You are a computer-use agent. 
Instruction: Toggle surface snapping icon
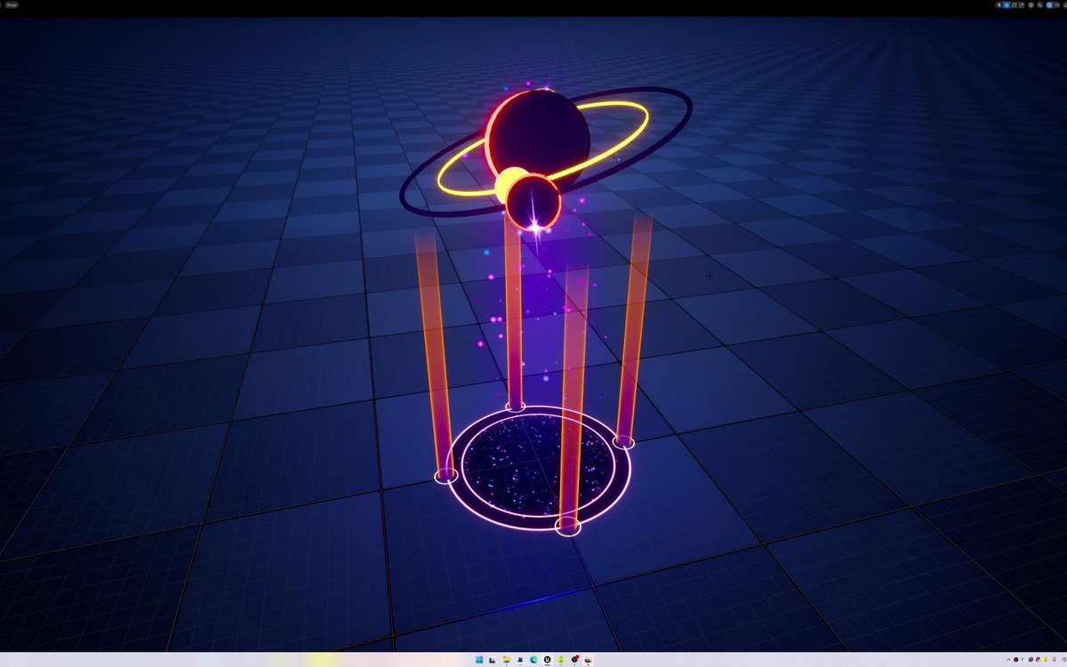click(x=1040, y=4)
